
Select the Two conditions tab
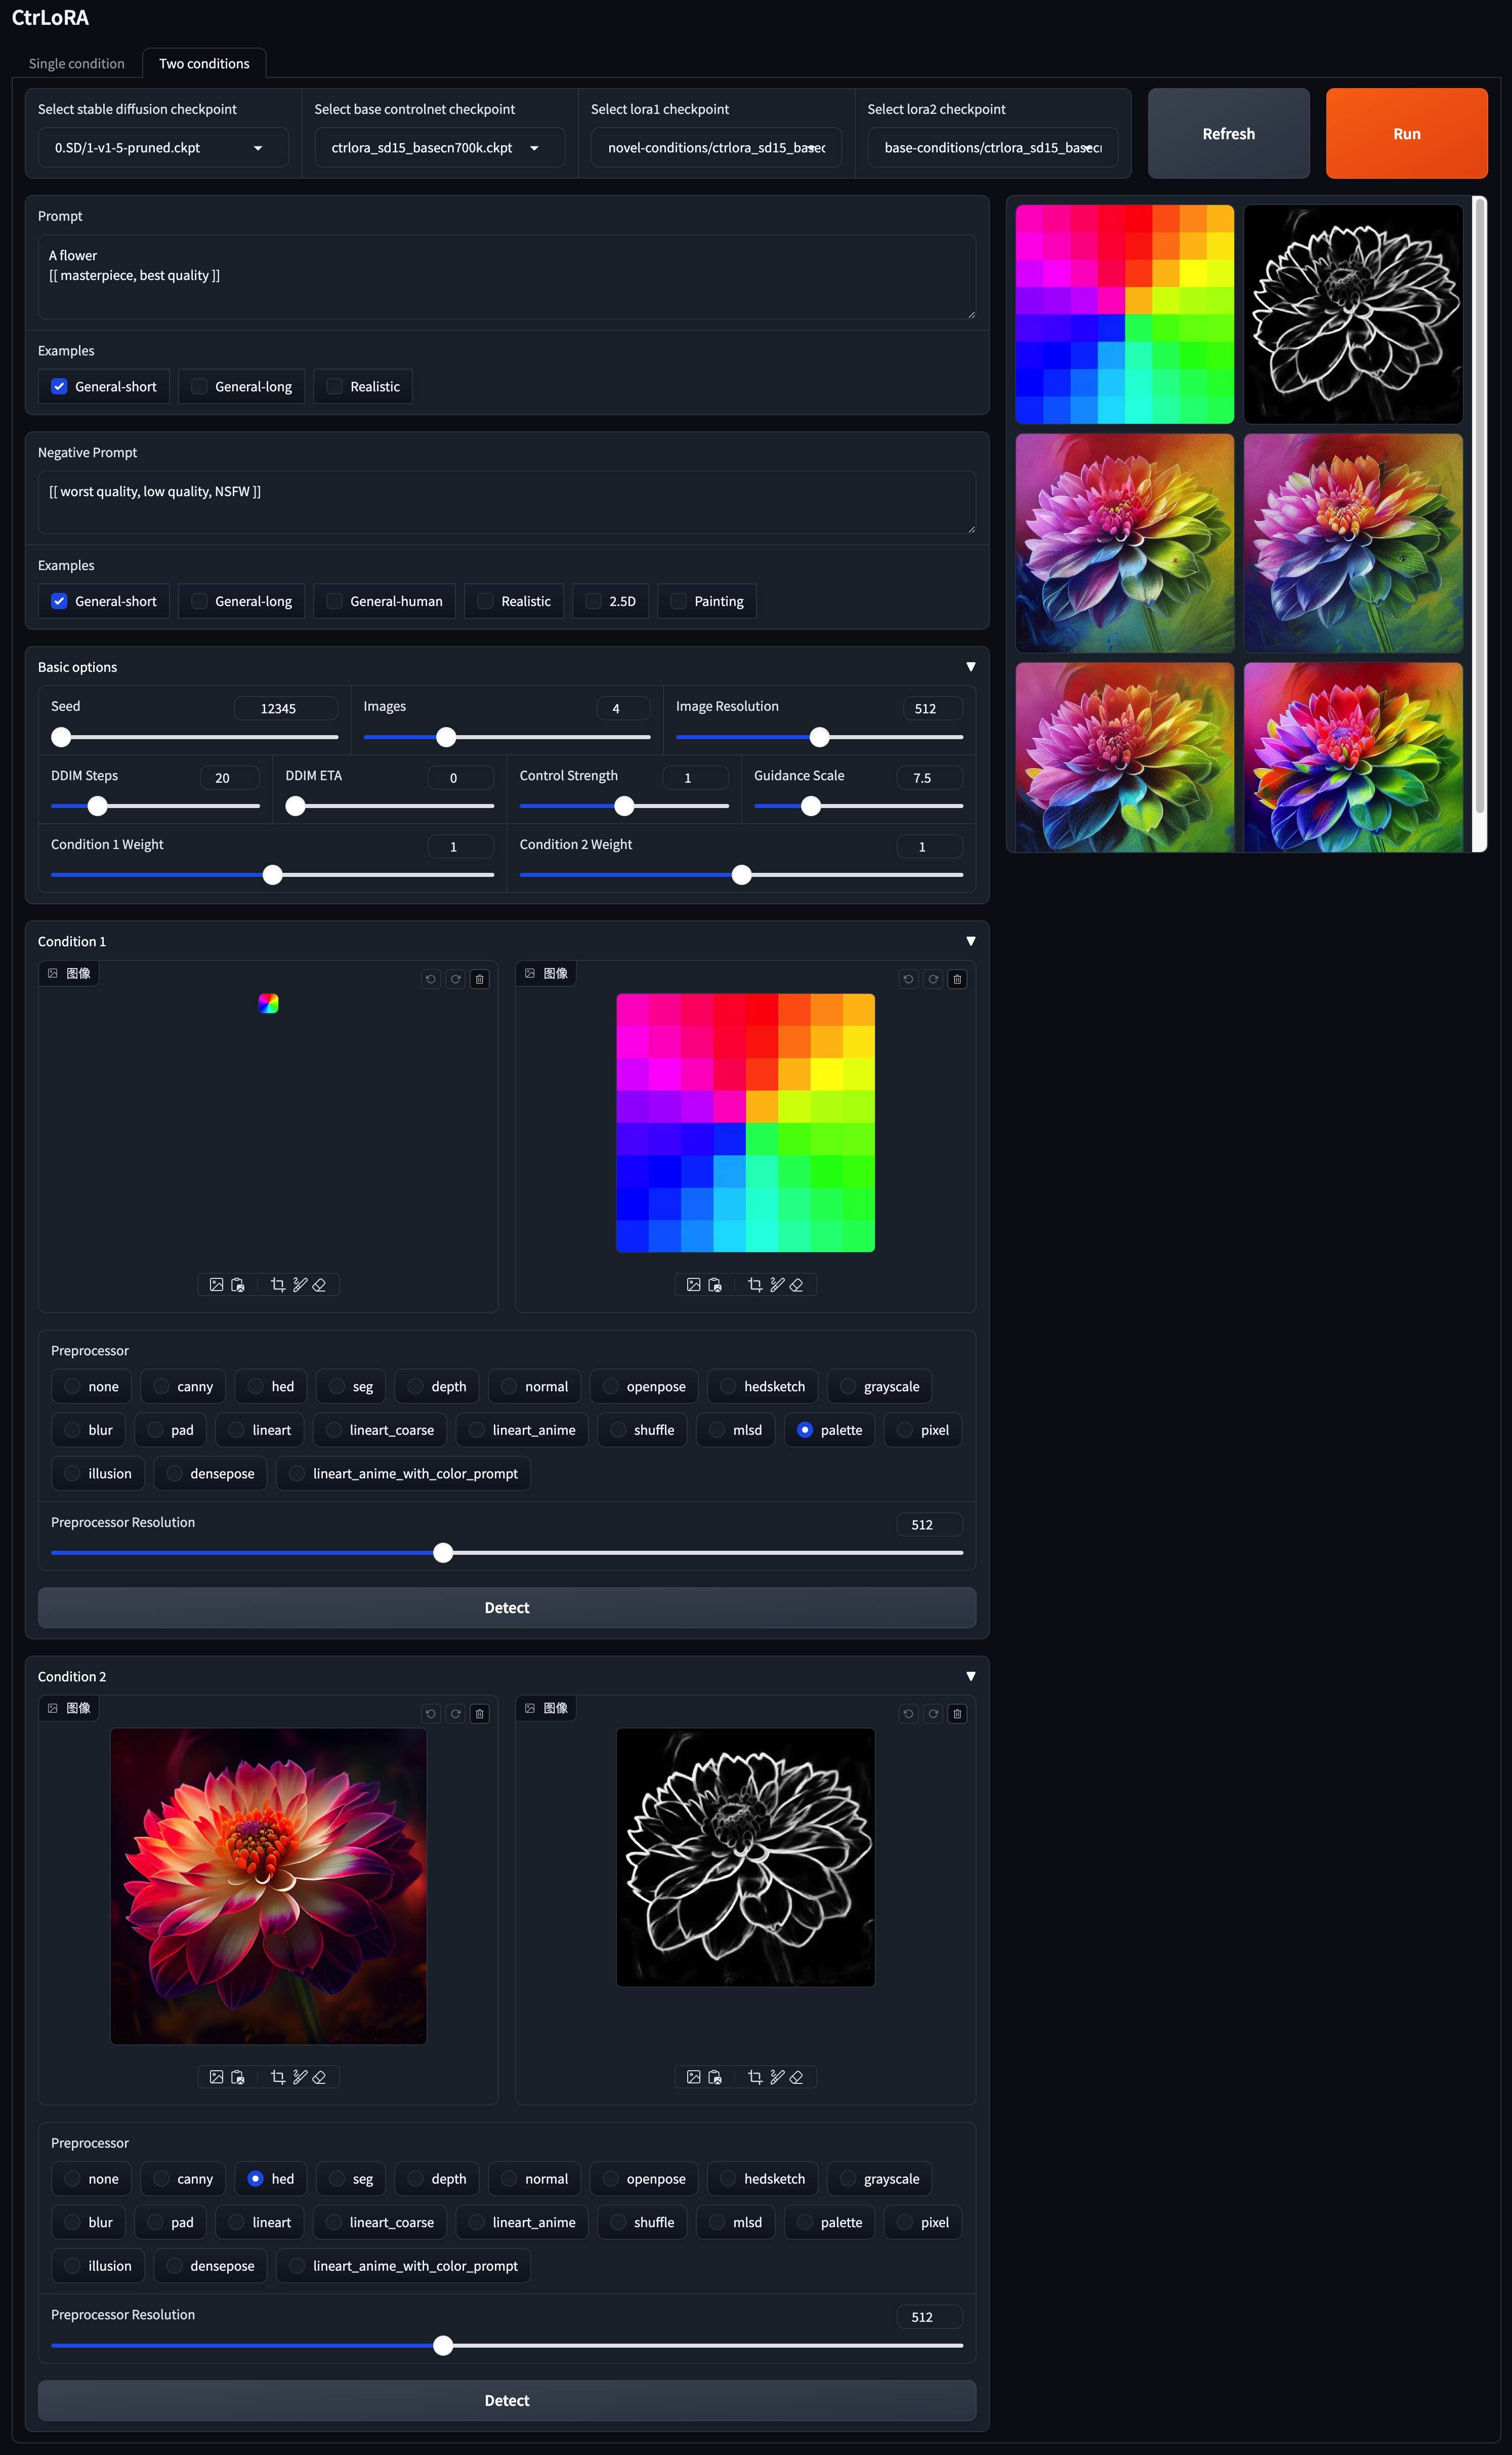pos(204,64)
